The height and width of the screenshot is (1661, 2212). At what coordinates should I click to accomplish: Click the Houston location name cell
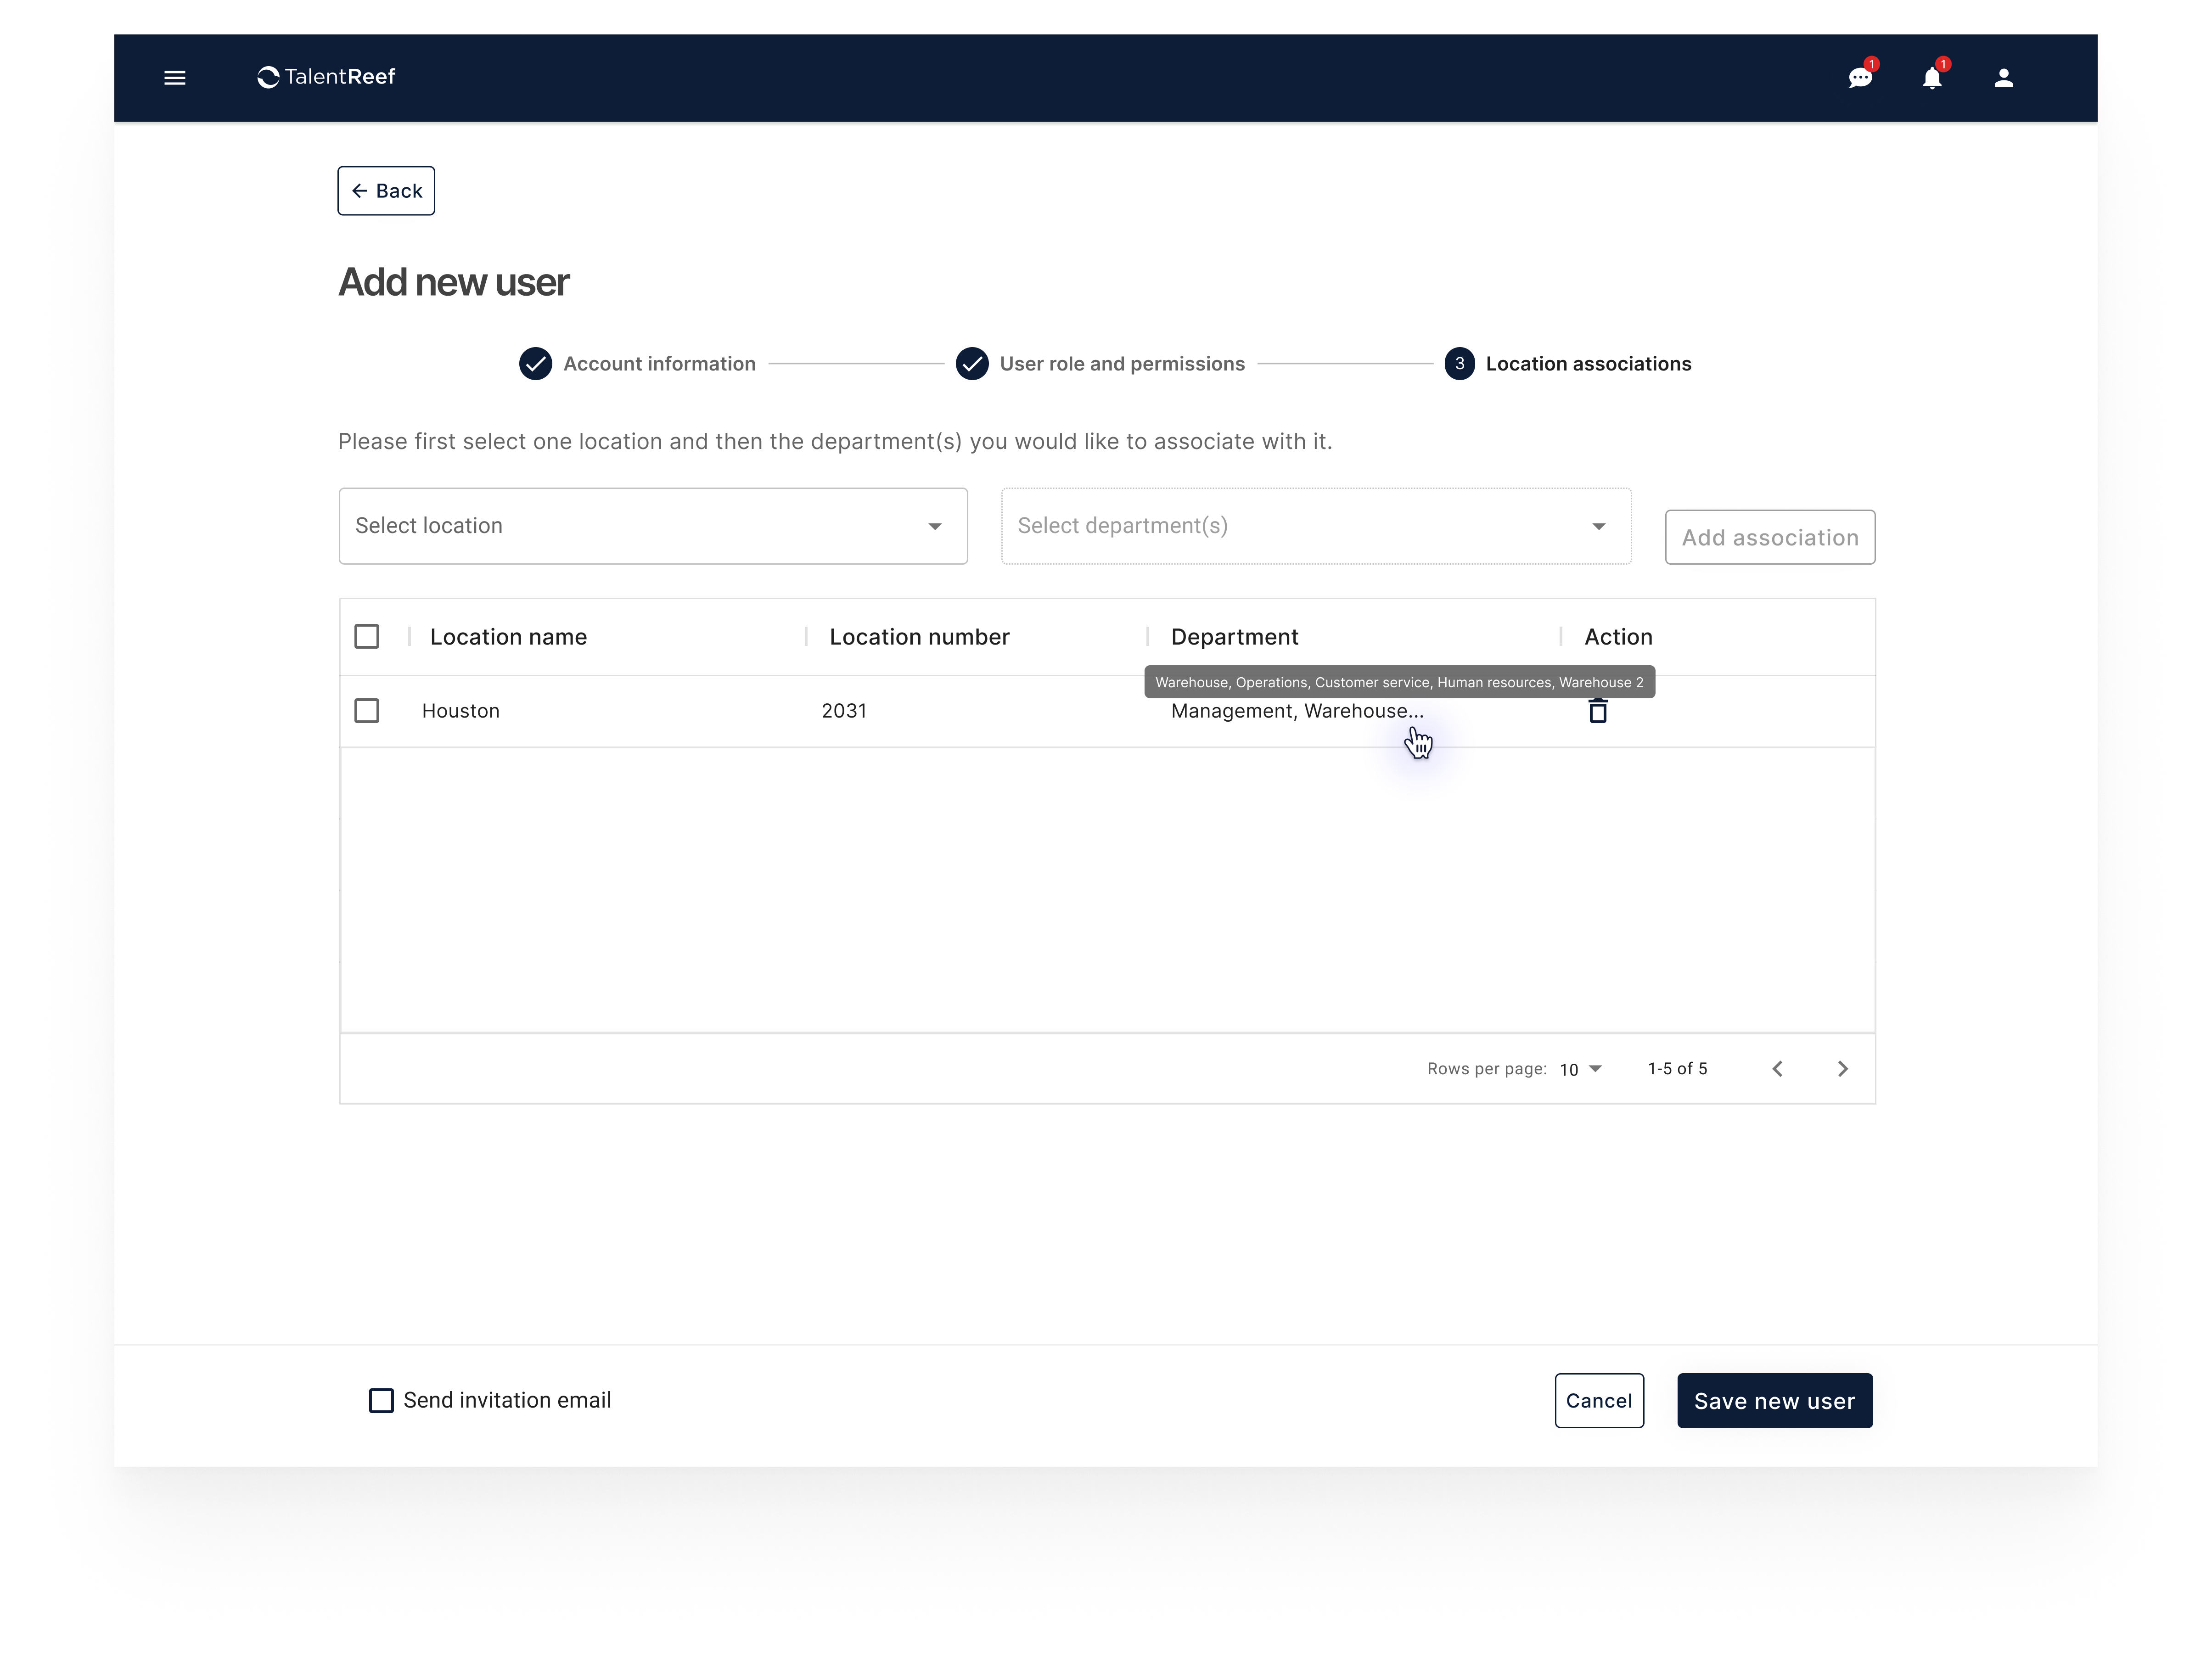tap(461, 711)
